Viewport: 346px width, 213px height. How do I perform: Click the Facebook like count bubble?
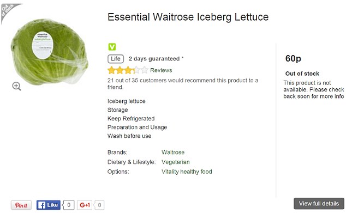click(x=68, y=205)
